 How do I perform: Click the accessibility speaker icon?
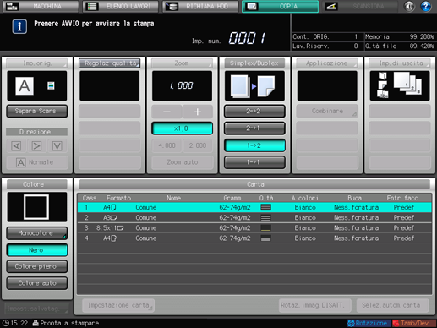click(x=409, y=6)
